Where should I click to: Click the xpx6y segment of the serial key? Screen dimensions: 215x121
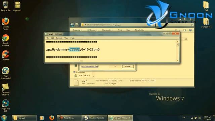click(51, 49)
